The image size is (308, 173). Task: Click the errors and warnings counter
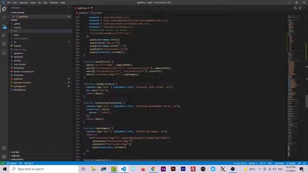(29, 163)
